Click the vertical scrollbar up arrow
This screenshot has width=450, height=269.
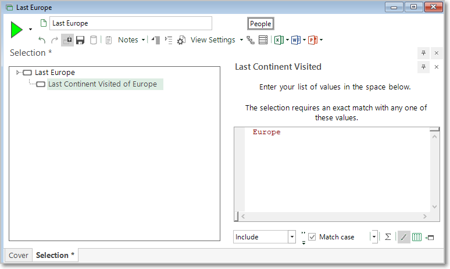point(434,137)
